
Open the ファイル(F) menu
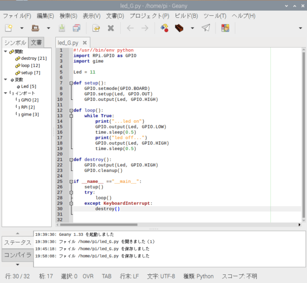tap(17, 16)
